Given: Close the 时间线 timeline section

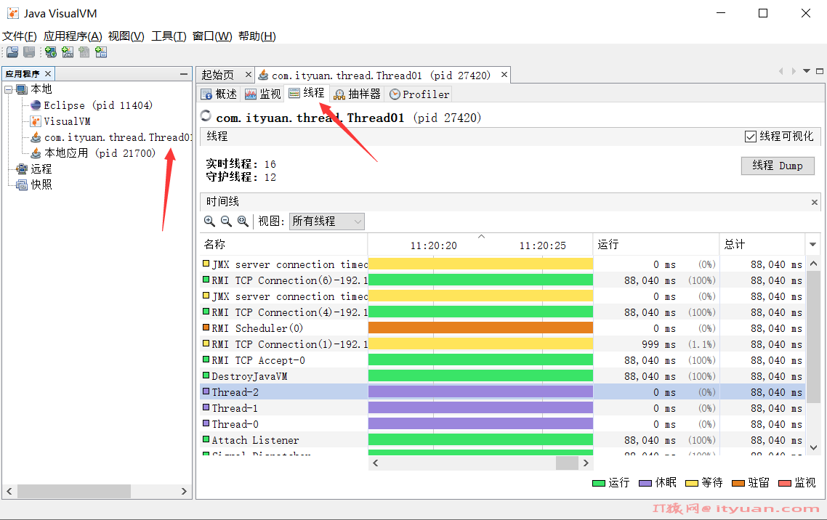Looking at the screenshot, I should pos(815,203).
